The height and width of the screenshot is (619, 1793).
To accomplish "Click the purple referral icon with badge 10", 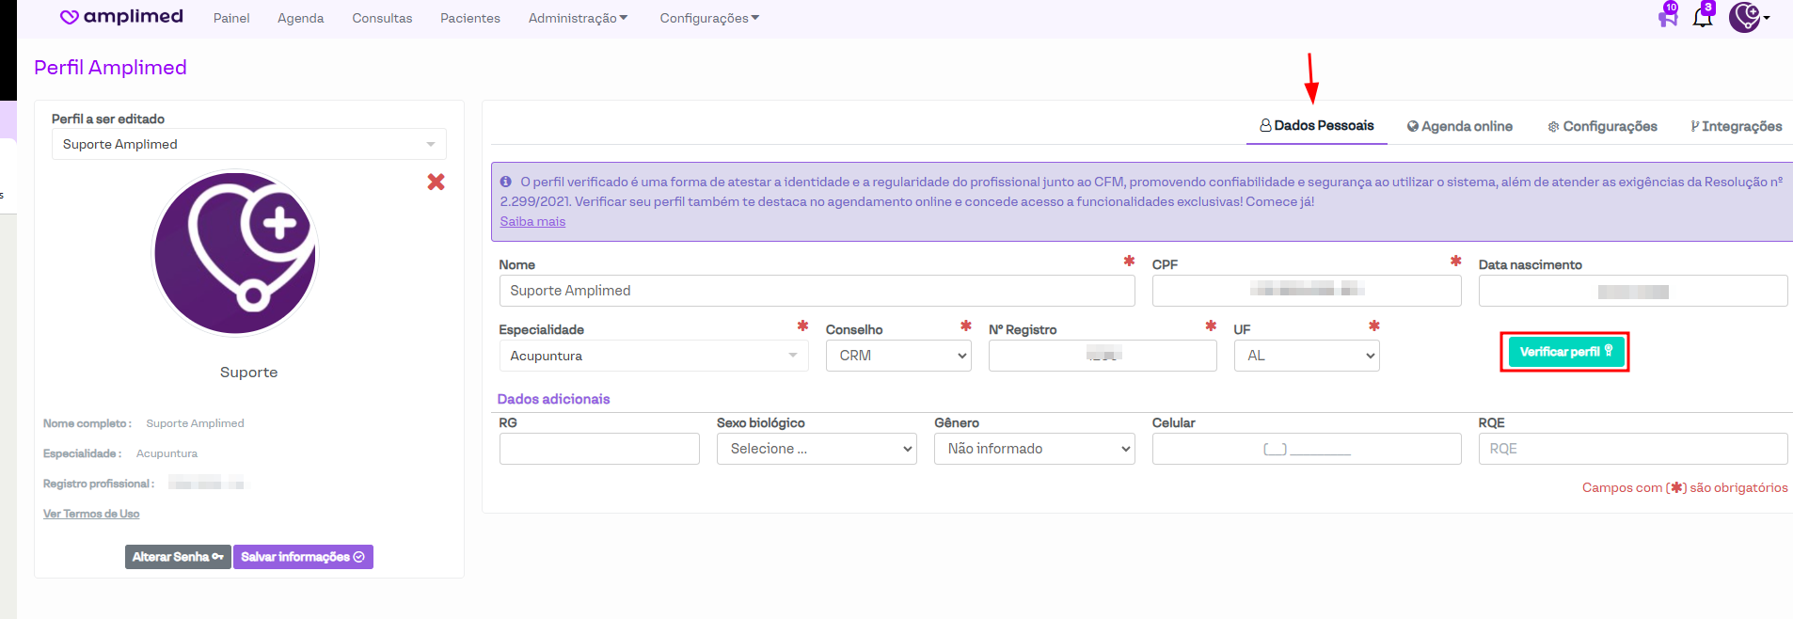I will 1667,17.
